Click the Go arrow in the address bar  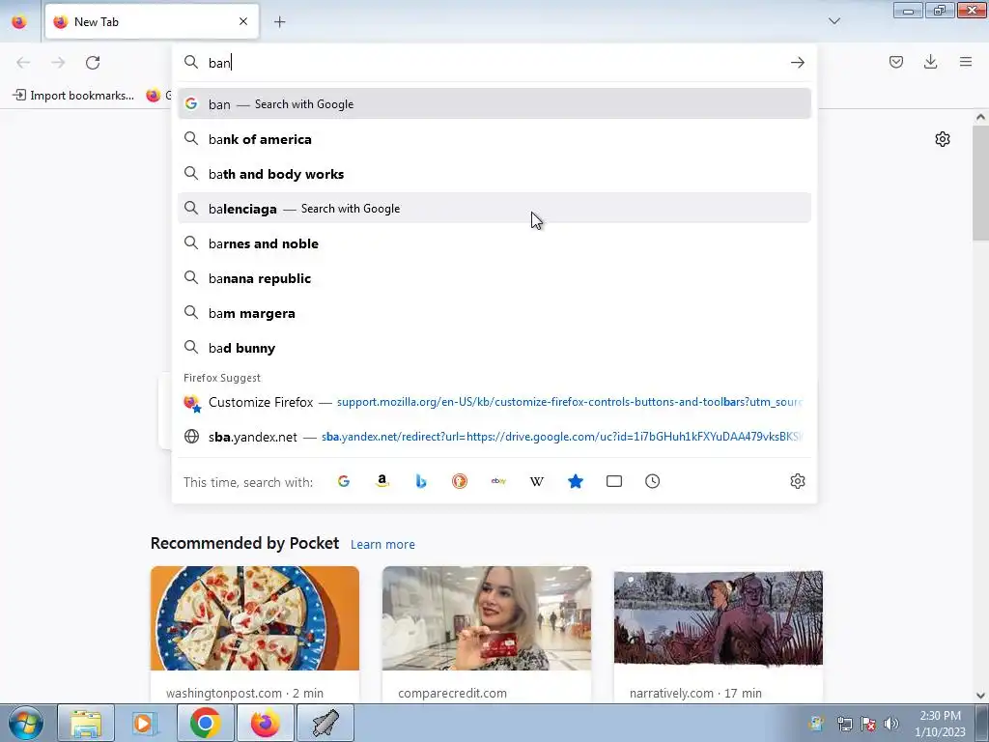click(797, 63)
